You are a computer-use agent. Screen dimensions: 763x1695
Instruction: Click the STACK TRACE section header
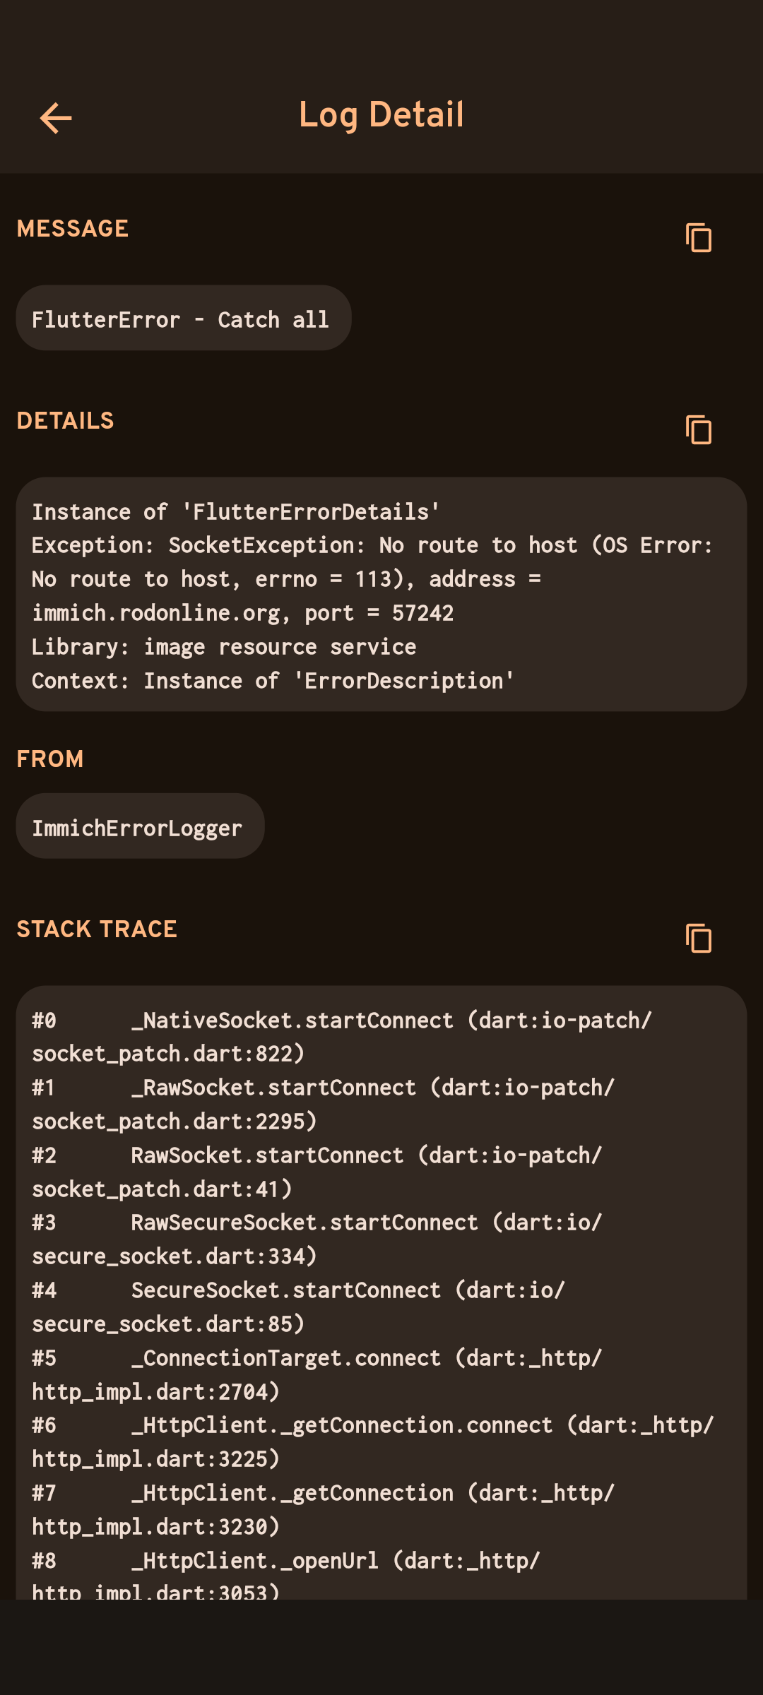click(97, 929)
